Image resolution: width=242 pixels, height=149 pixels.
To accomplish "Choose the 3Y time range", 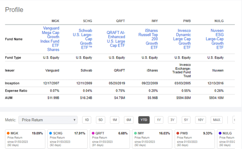I will (172, 120).
